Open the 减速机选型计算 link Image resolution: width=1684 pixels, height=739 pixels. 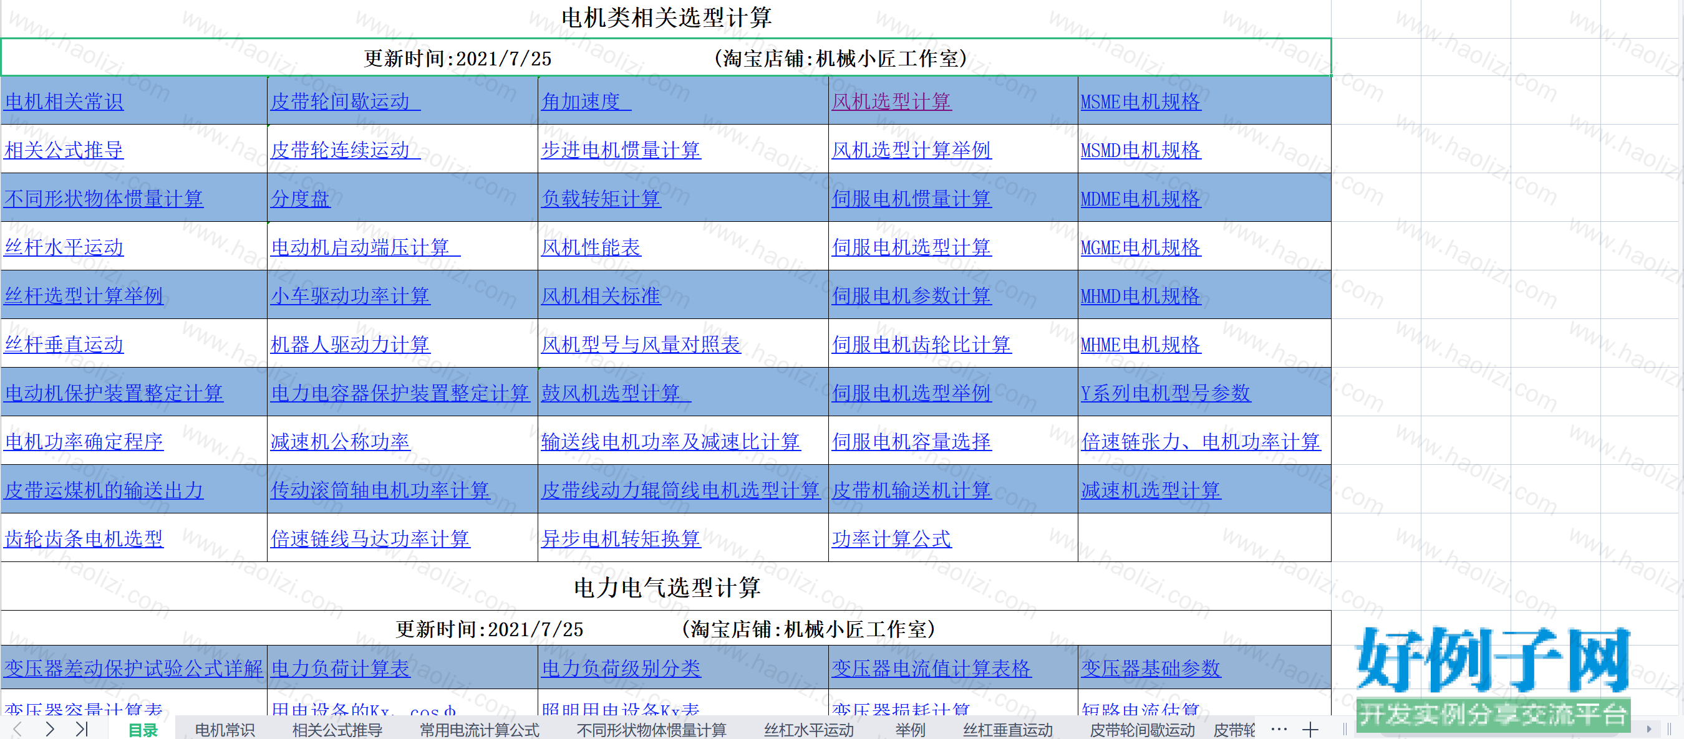[1151, 490]
